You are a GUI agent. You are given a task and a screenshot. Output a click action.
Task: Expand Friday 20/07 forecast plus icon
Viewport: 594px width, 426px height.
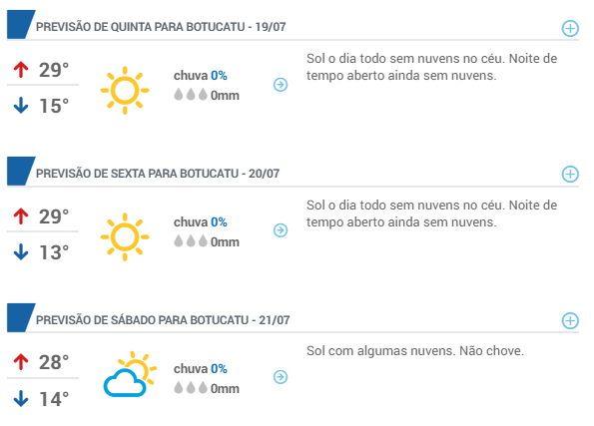[x=570, y=175]
